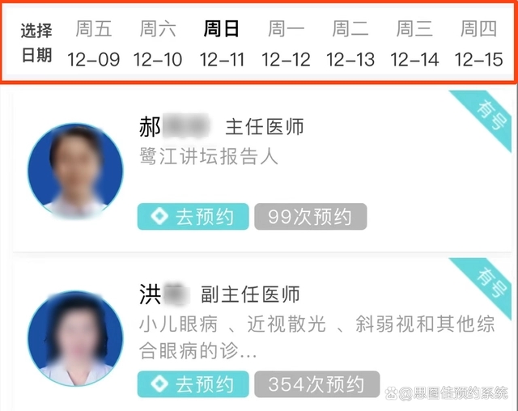Open 鹭江讲坛报告人 description text
The height and width of the screenshot is (411, 518).
(209, 156)
